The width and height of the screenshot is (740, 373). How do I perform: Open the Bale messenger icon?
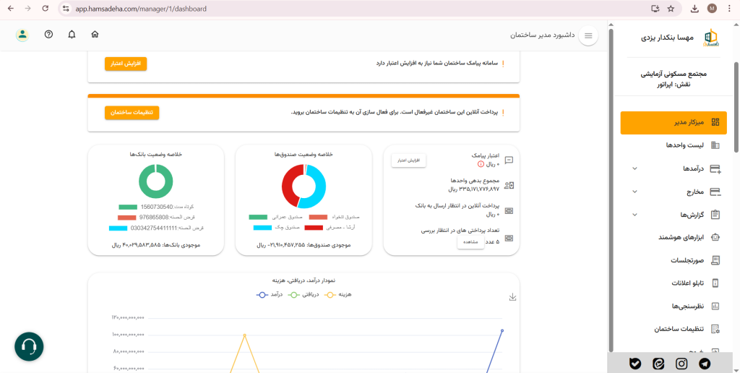tap(635, 364)
